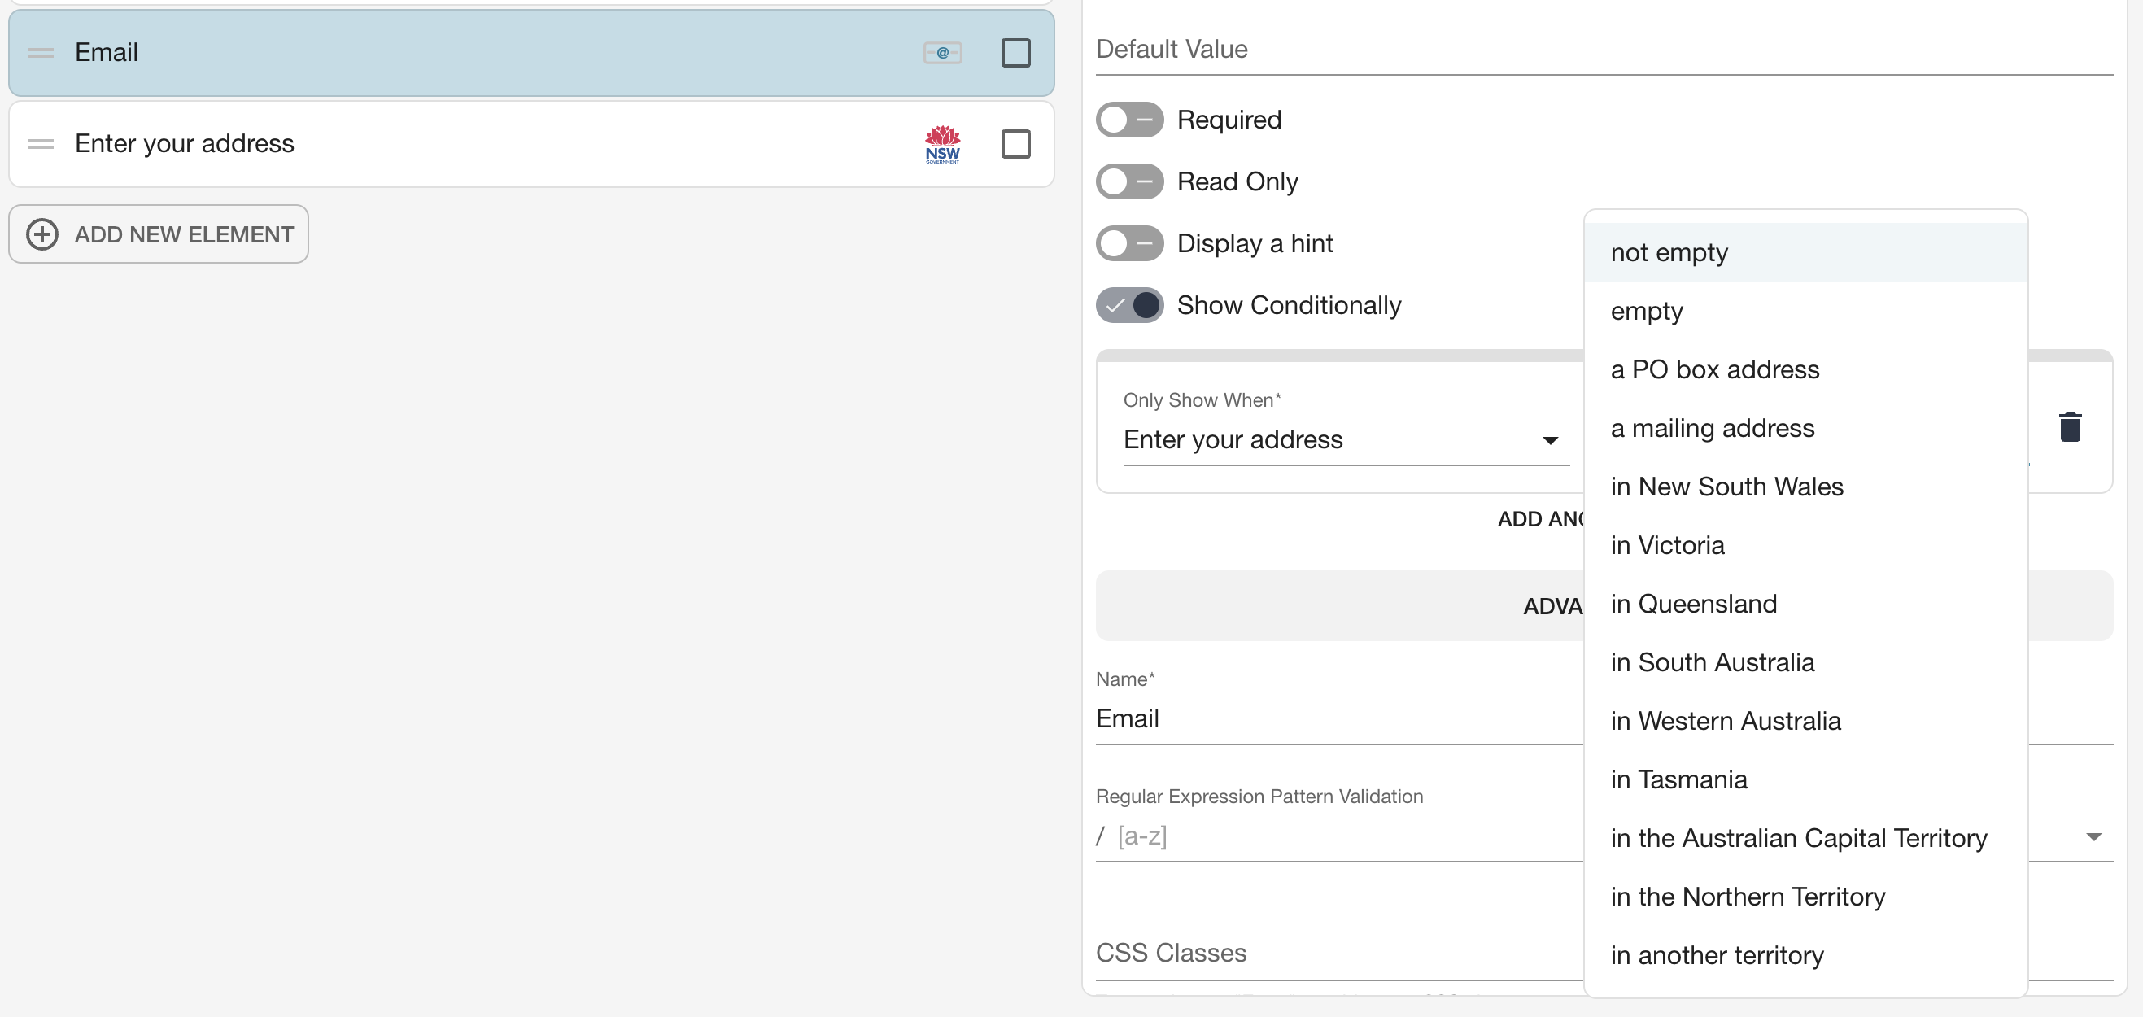Tick the checkbox on the Email row
The width and height of the screenshot is (2143, 1017).
tap(1015, 52)
